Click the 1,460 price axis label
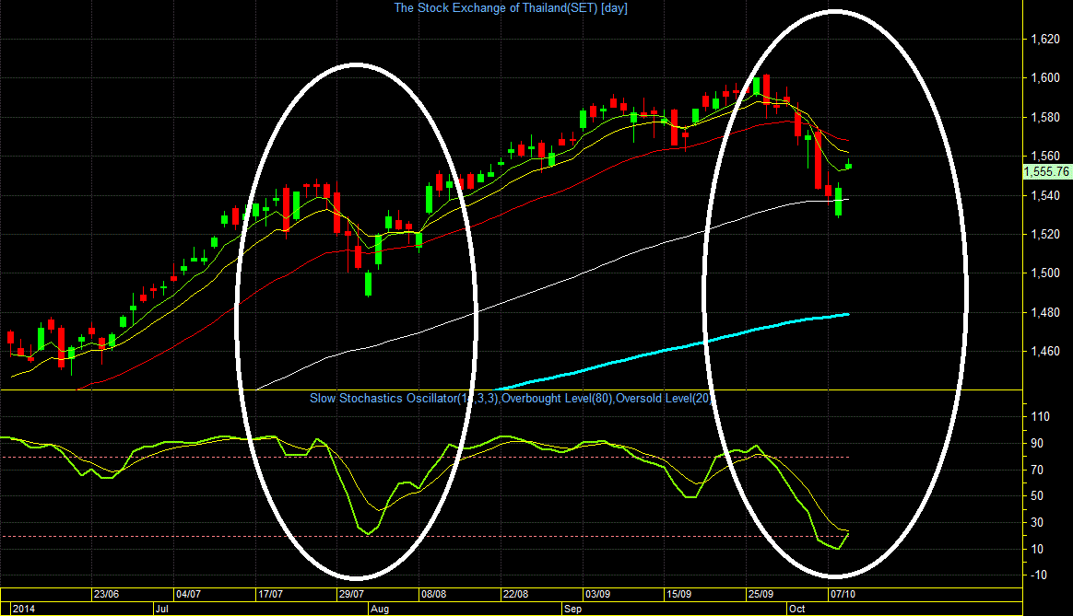Screen dimensions: 1073x616 pyautogui.click(x=1045, y=352)
